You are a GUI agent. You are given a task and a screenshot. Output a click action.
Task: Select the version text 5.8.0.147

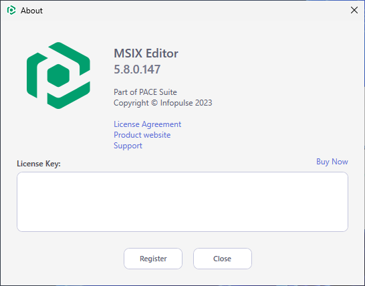(x=137, y=69)
